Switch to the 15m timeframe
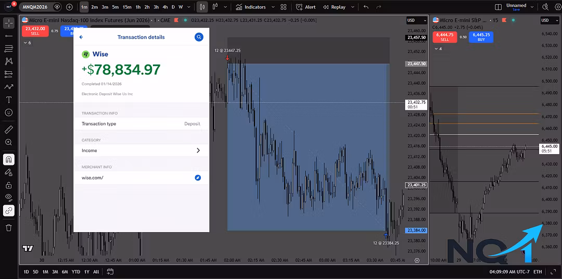Viewport: 562px width, 279px height. coord(127,7)
